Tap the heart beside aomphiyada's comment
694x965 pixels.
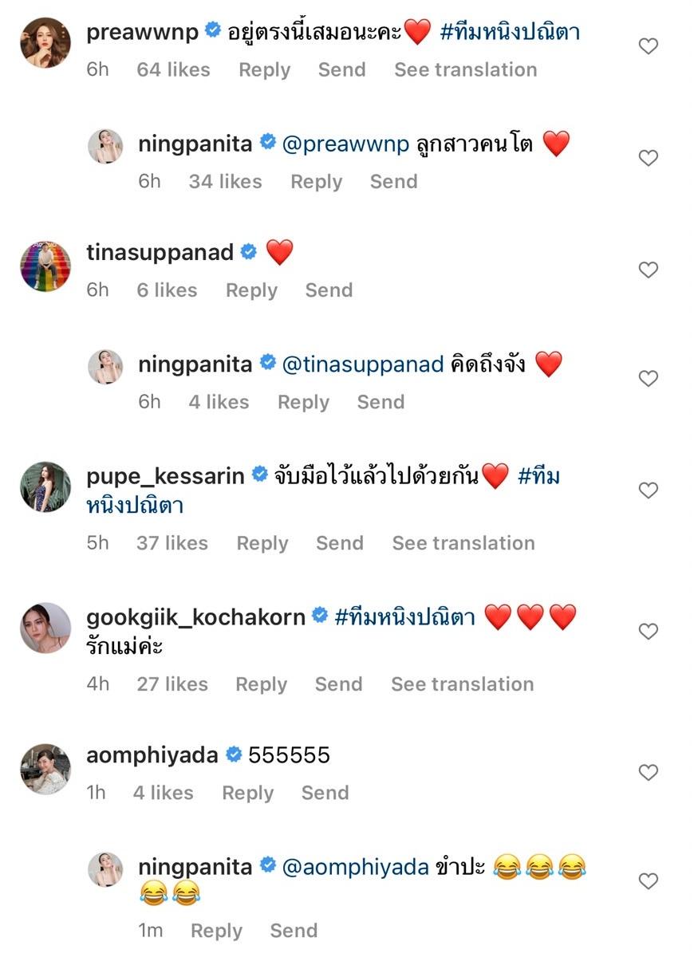(649, 773)
